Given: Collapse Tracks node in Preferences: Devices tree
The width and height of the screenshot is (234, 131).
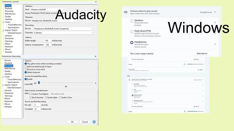Looking at the screenshot, I should click(3, 22).
